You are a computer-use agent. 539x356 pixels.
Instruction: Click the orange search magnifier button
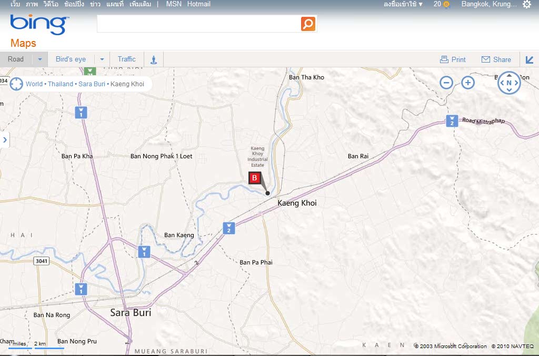coord(308,24)
